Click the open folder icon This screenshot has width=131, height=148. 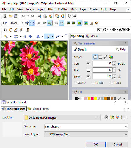(x=10, y=16)
